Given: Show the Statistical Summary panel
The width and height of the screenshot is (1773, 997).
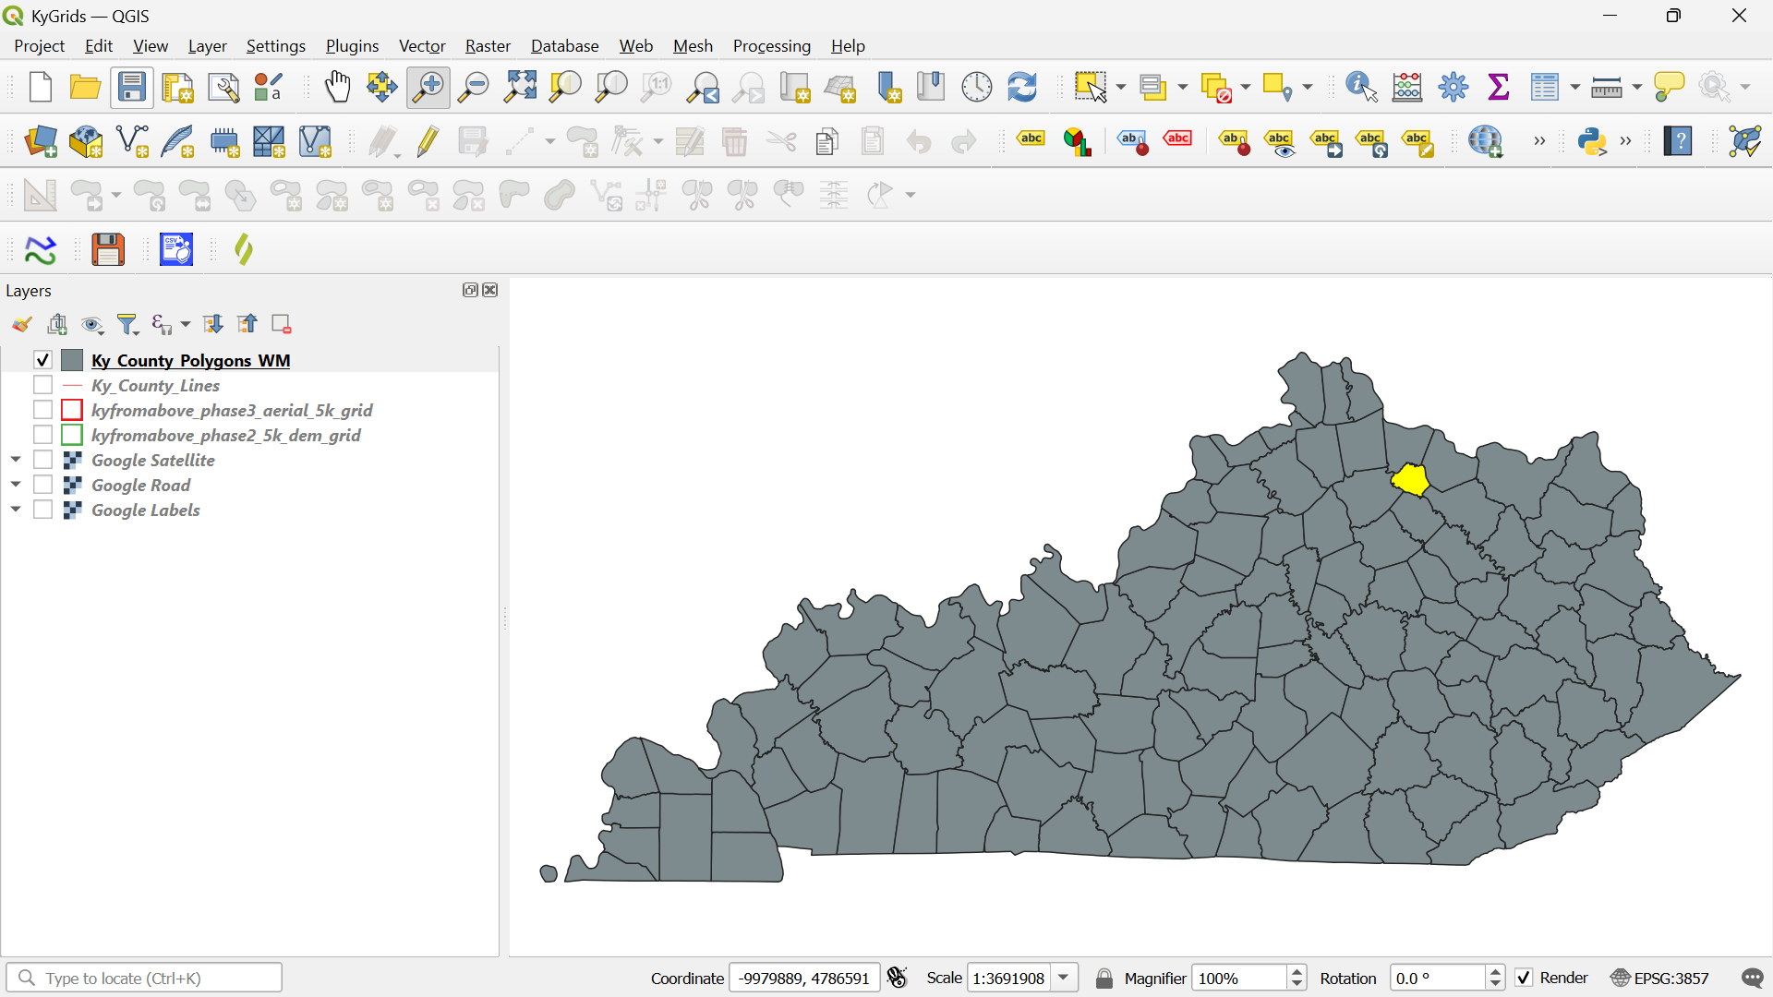Looking at the screenshot, I should coord(1498,87).
